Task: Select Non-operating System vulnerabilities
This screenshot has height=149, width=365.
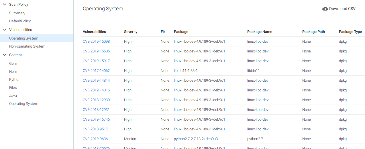Action: click(x=27, y=46)
